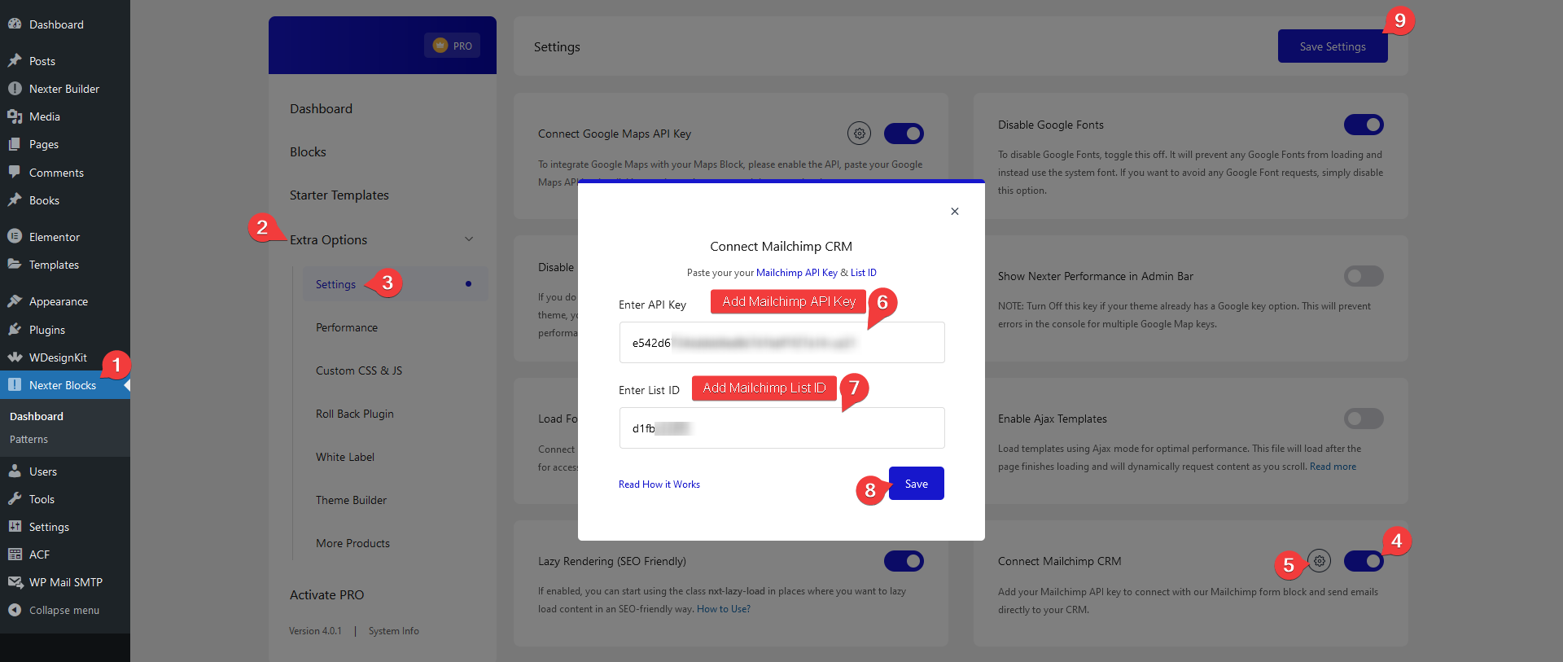Viewport: 1563px width, 662px height.
Task: Click Save in Mailchimp popup
Action: (917, 484)
